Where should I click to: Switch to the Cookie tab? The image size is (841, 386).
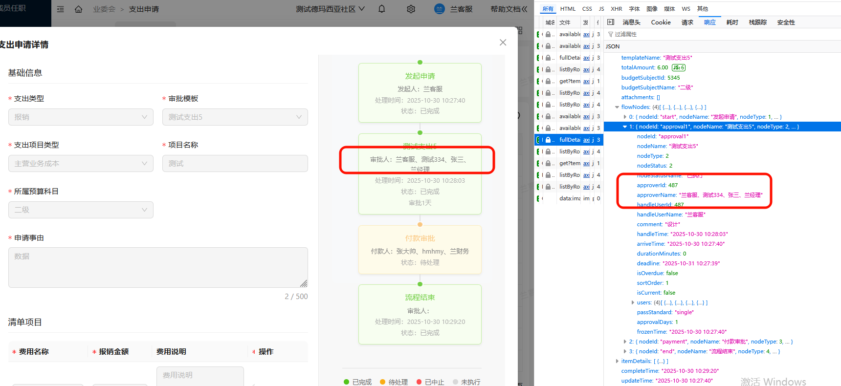[661, 22]
